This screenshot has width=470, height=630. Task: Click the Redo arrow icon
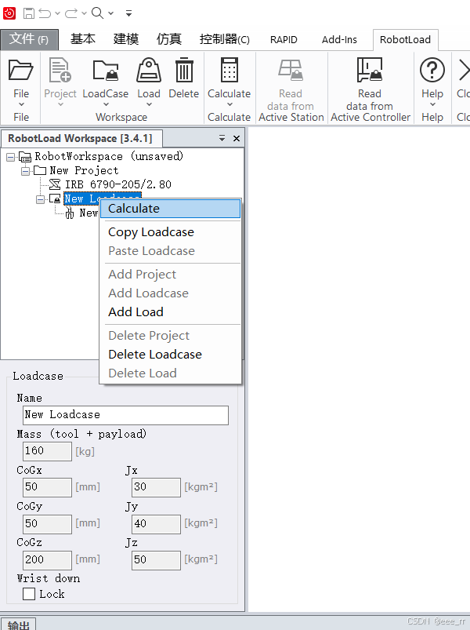pos(71,13)
